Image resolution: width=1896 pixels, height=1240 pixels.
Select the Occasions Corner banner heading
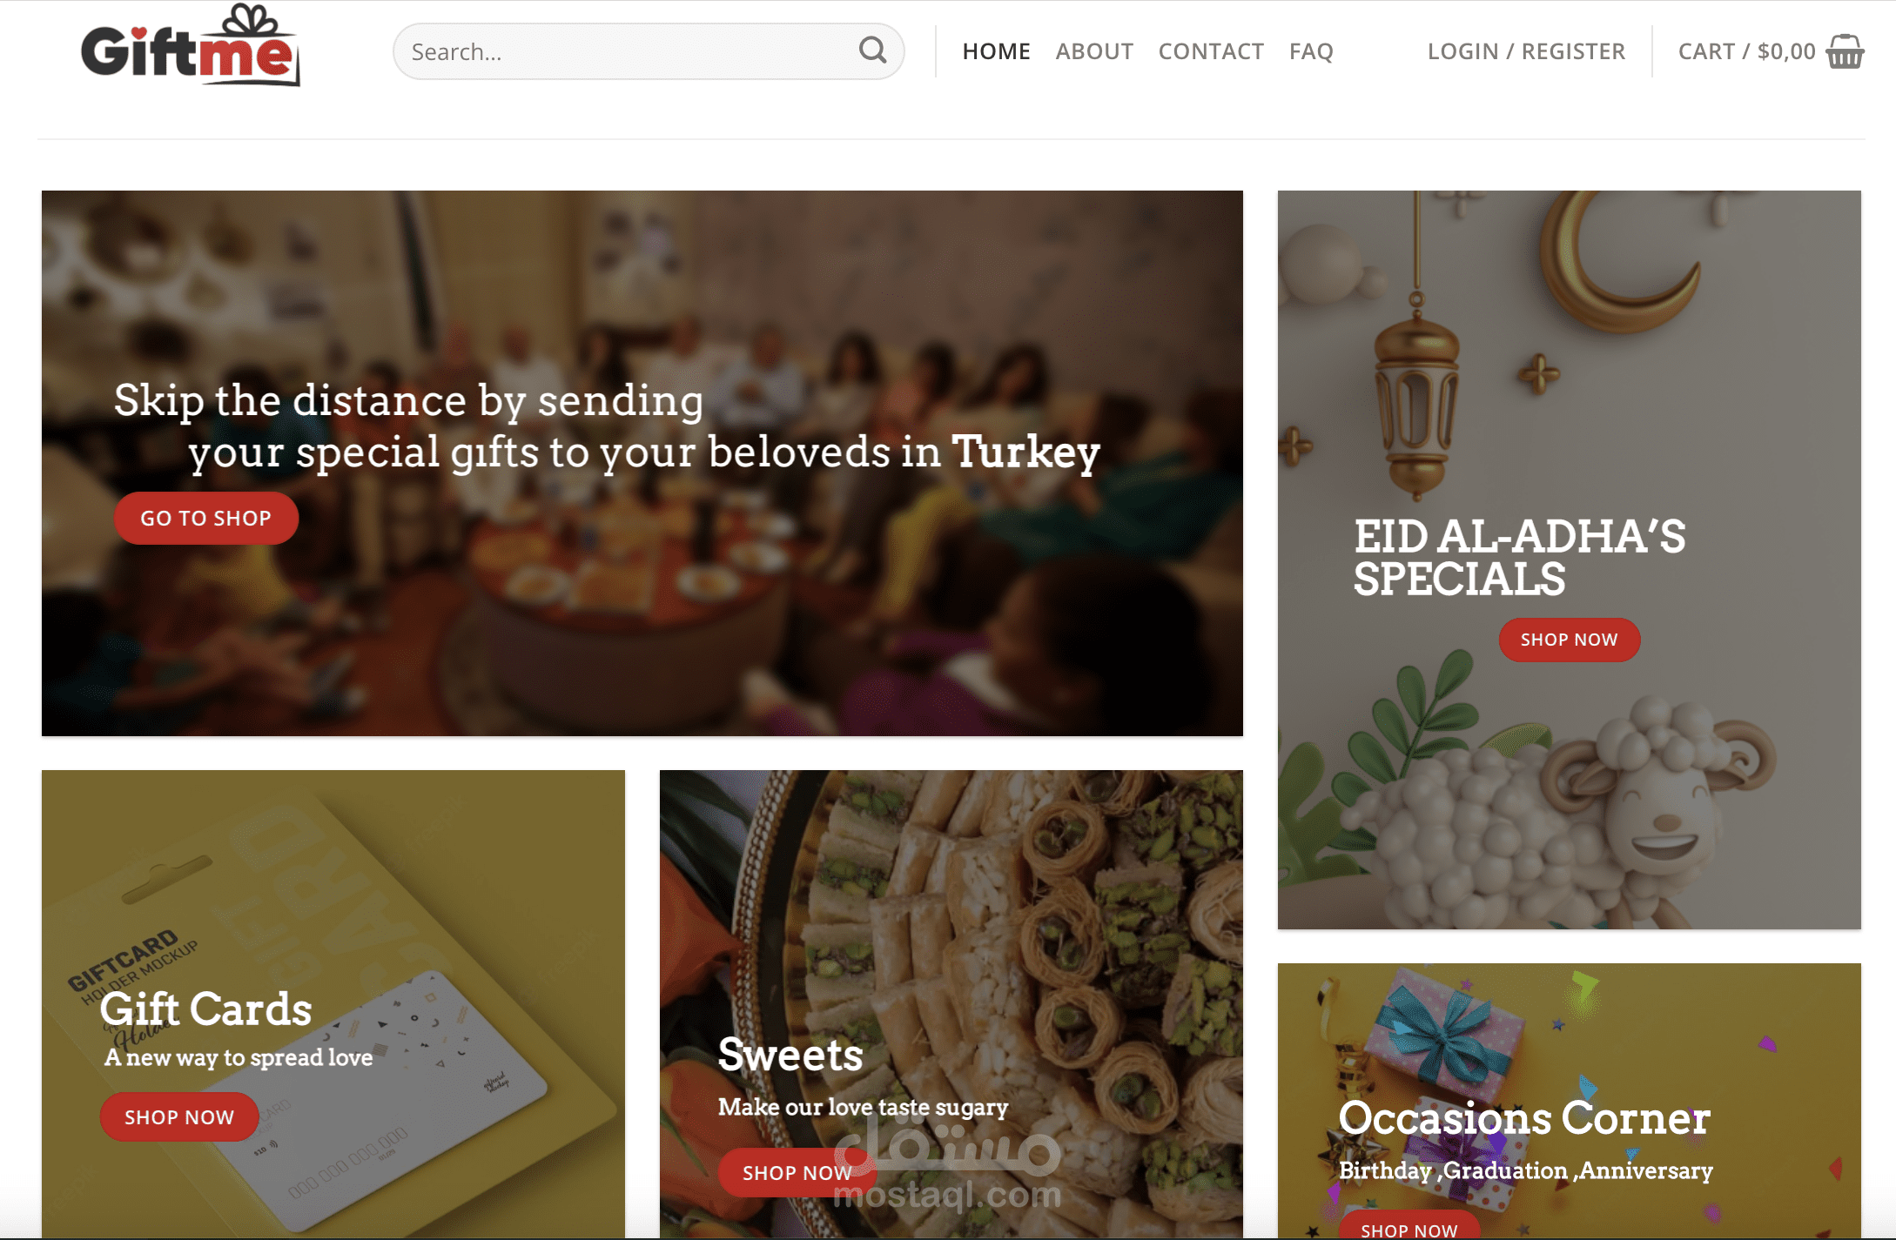pos(1524,1117)
